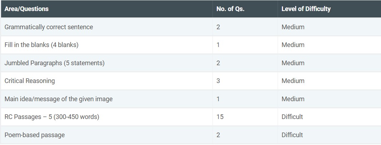This screenshot has width=381, height=145.
Task: Select the Fill in the blanks cell
Action: (x=41, y=45)
